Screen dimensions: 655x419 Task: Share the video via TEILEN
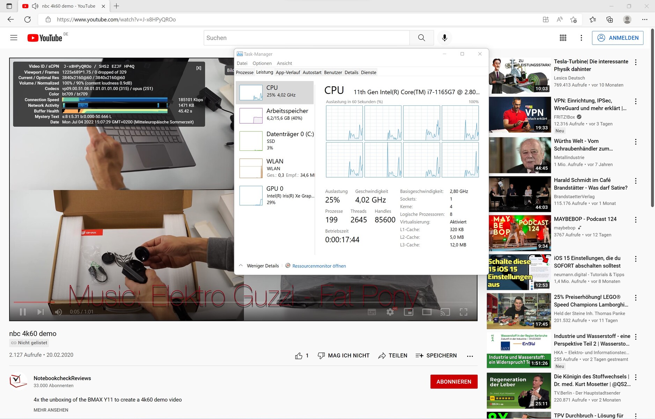pyautogui.click(x=393, y=355)
